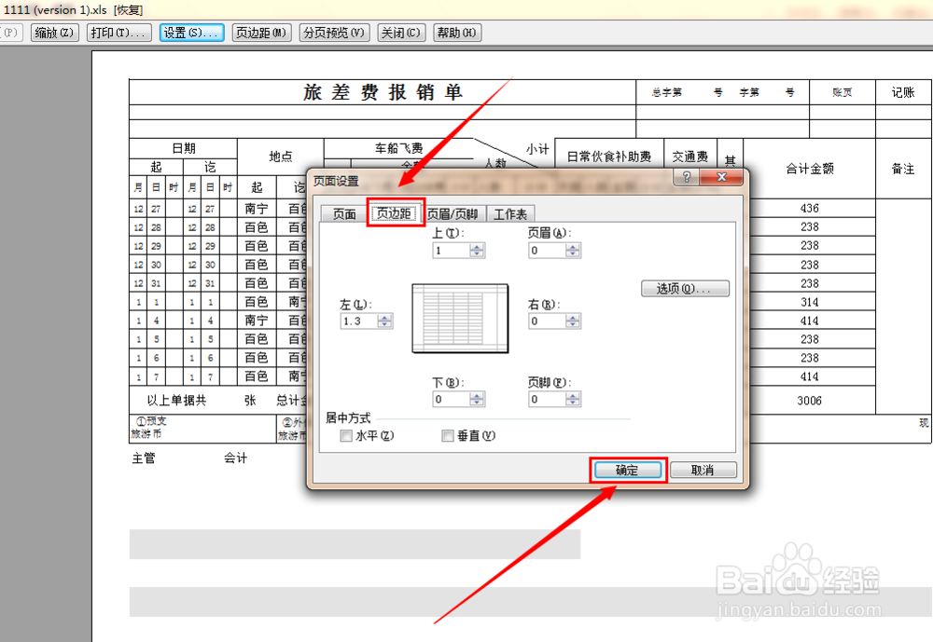
Task: Click the 会计 label
Action: pos(236,458)
